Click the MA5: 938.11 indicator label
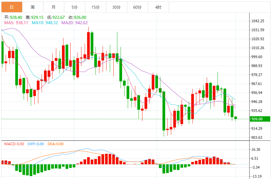The width and height of the screenshot is (272, 179). point(16,23)
